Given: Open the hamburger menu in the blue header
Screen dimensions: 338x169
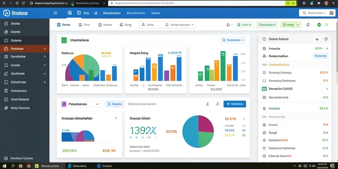Looking at the screenshot, I should point(55,13).
